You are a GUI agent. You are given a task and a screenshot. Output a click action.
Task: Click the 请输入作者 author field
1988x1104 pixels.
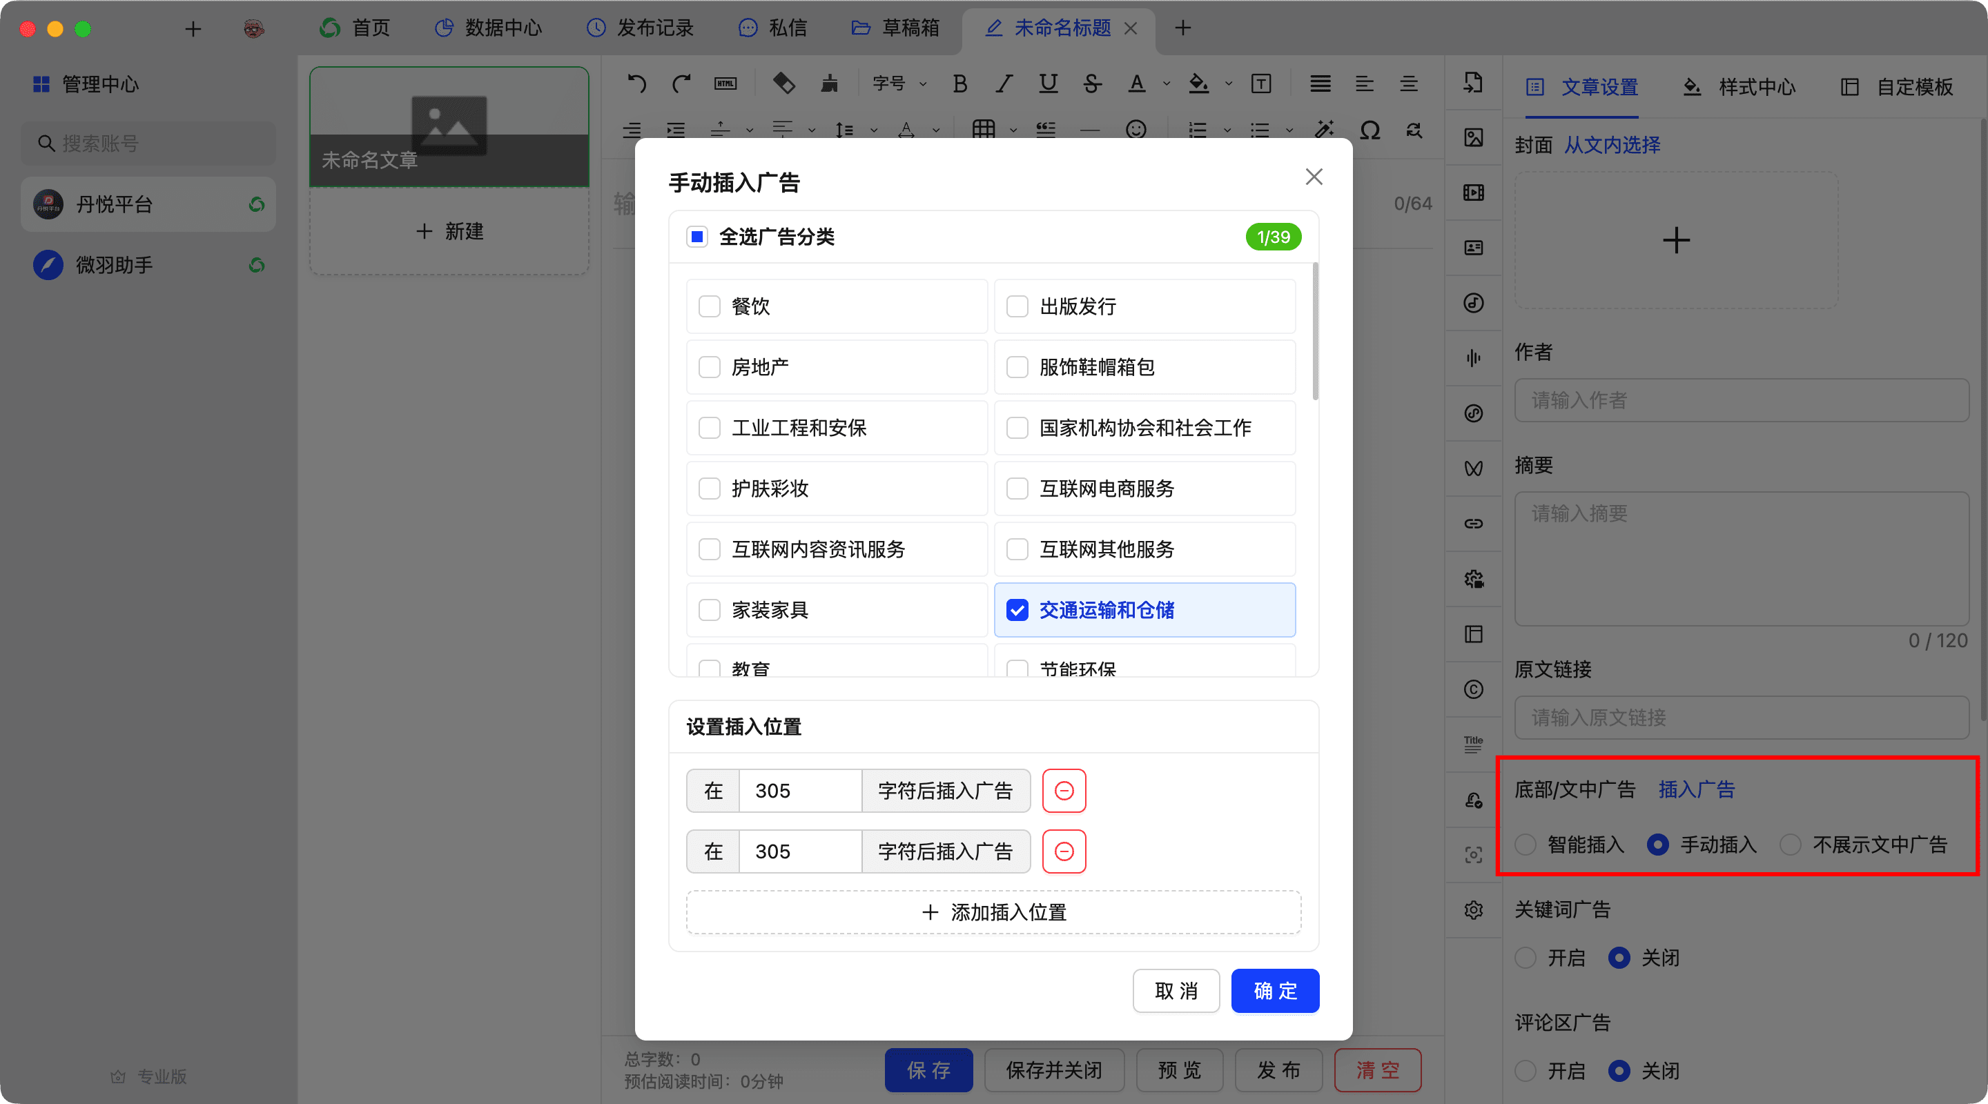tap(1741, 400)
